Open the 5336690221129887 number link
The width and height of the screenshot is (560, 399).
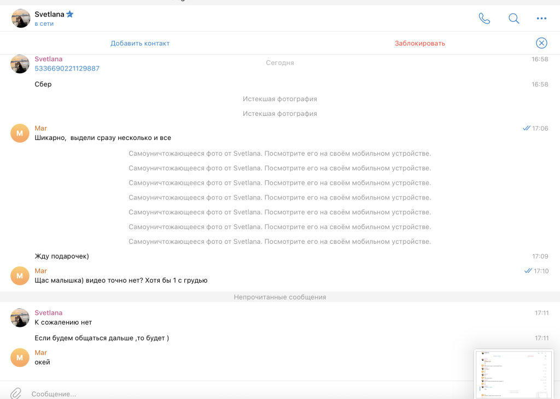point(67,68)
